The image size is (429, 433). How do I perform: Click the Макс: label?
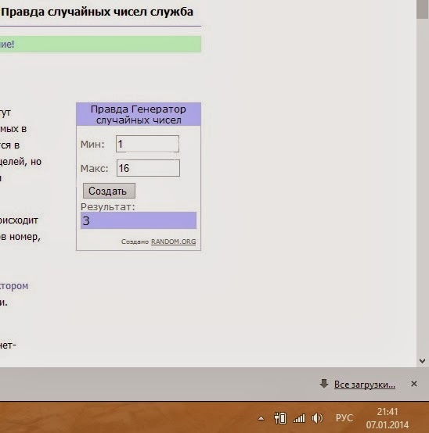pos(94,168)
